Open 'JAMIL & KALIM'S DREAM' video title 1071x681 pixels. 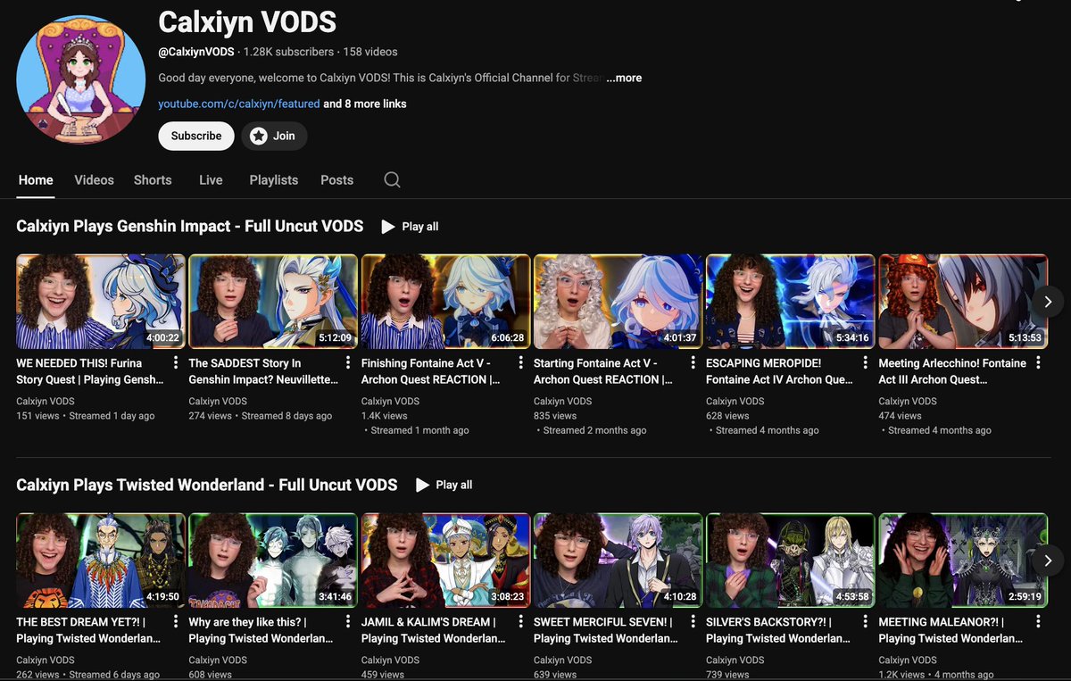point(433,630)
